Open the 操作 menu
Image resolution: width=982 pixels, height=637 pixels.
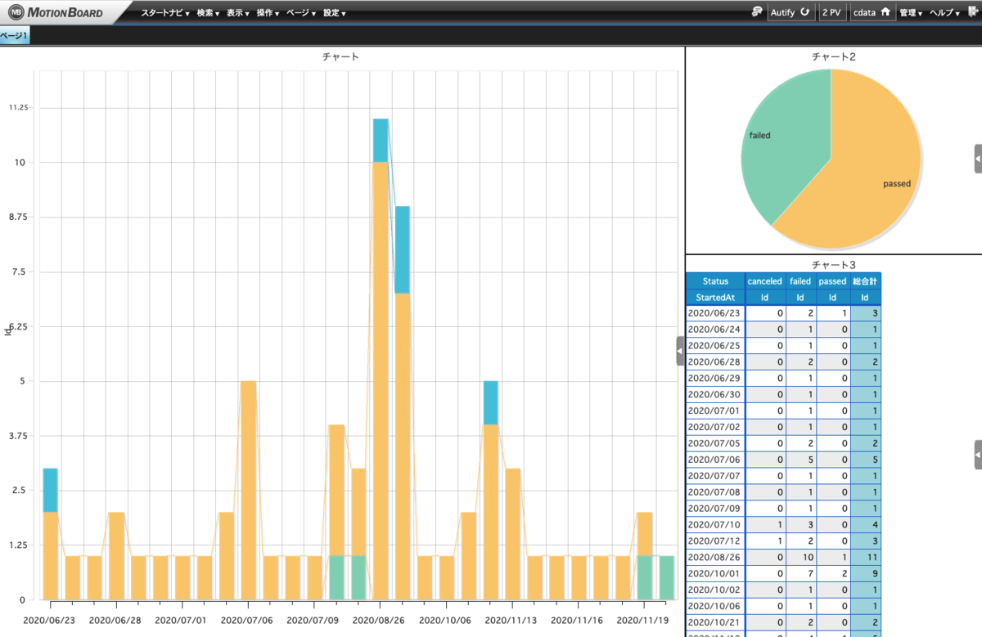pyautogui.click(x=268, y=13)
